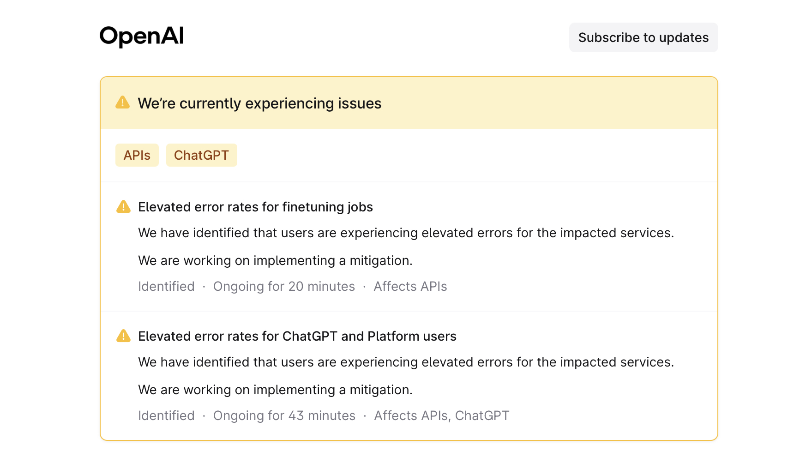The height and width of the screenshot is (457, 812).
Task: Click the OpenAI logo
Action: pos(141,36)
